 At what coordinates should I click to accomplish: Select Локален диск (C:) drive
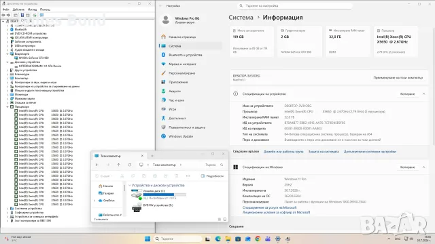coord(158,195)
